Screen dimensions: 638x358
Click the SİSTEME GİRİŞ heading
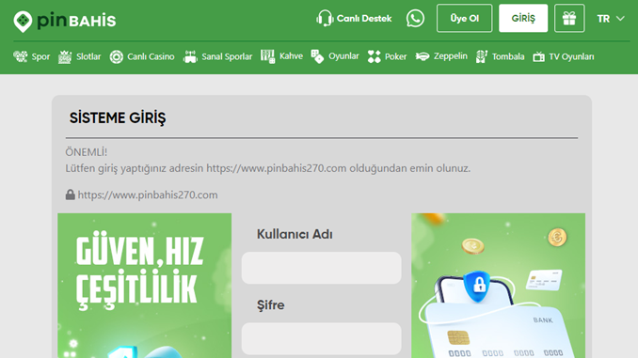click(x=118, y=118)
